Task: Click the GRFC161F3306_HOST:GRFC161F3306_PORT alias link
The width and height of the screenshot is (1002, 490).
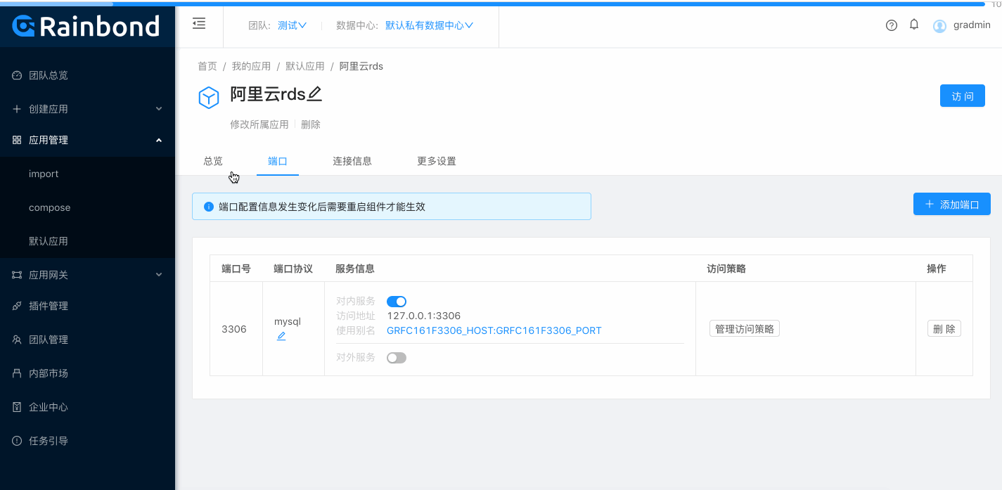Action: [494, 330]
